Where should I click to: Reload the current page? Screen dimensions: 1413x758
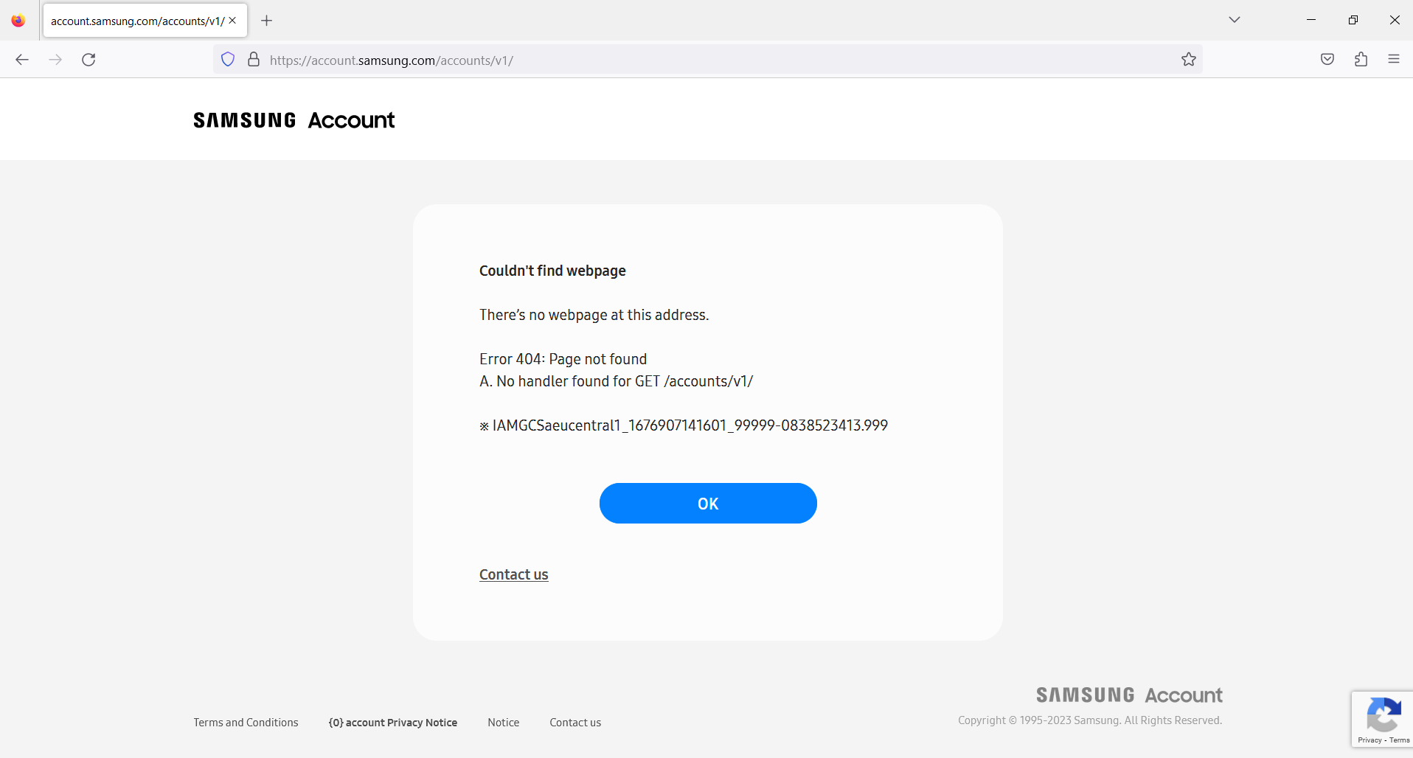[x=88, y=59]
